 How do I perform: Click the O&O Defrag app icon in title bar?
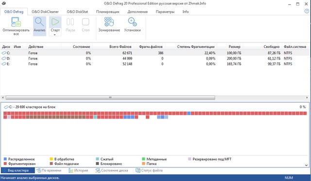pos(3,3)
